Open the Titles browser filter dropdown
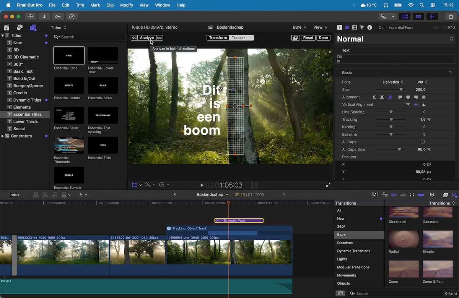Image resolution: width=459 pixels, height=298 pixels. [x=59, y=28]
